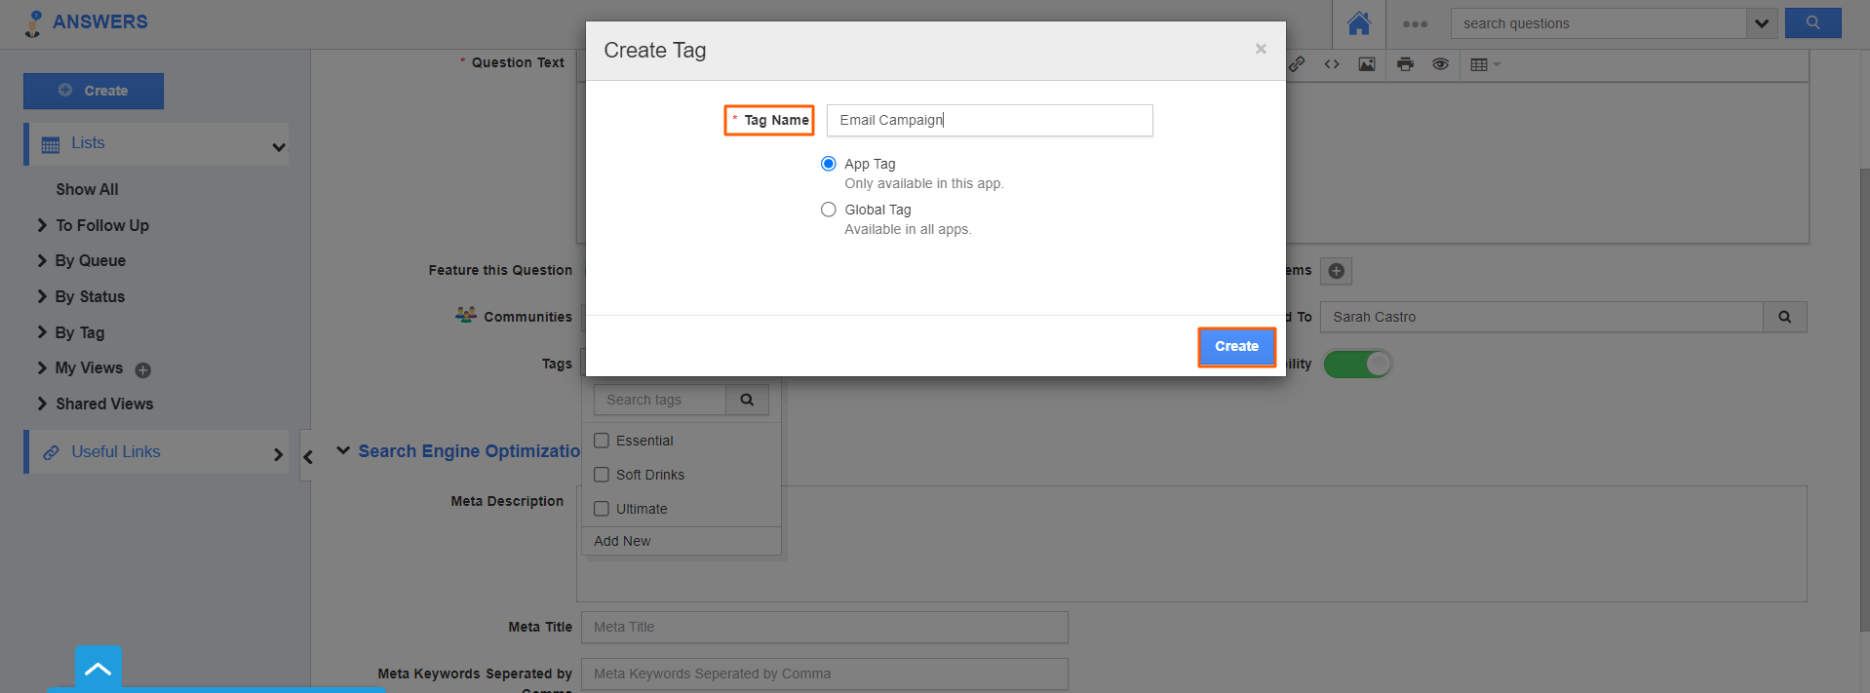
Task: Click the Meta Title field
Action: tap(825, 628)
